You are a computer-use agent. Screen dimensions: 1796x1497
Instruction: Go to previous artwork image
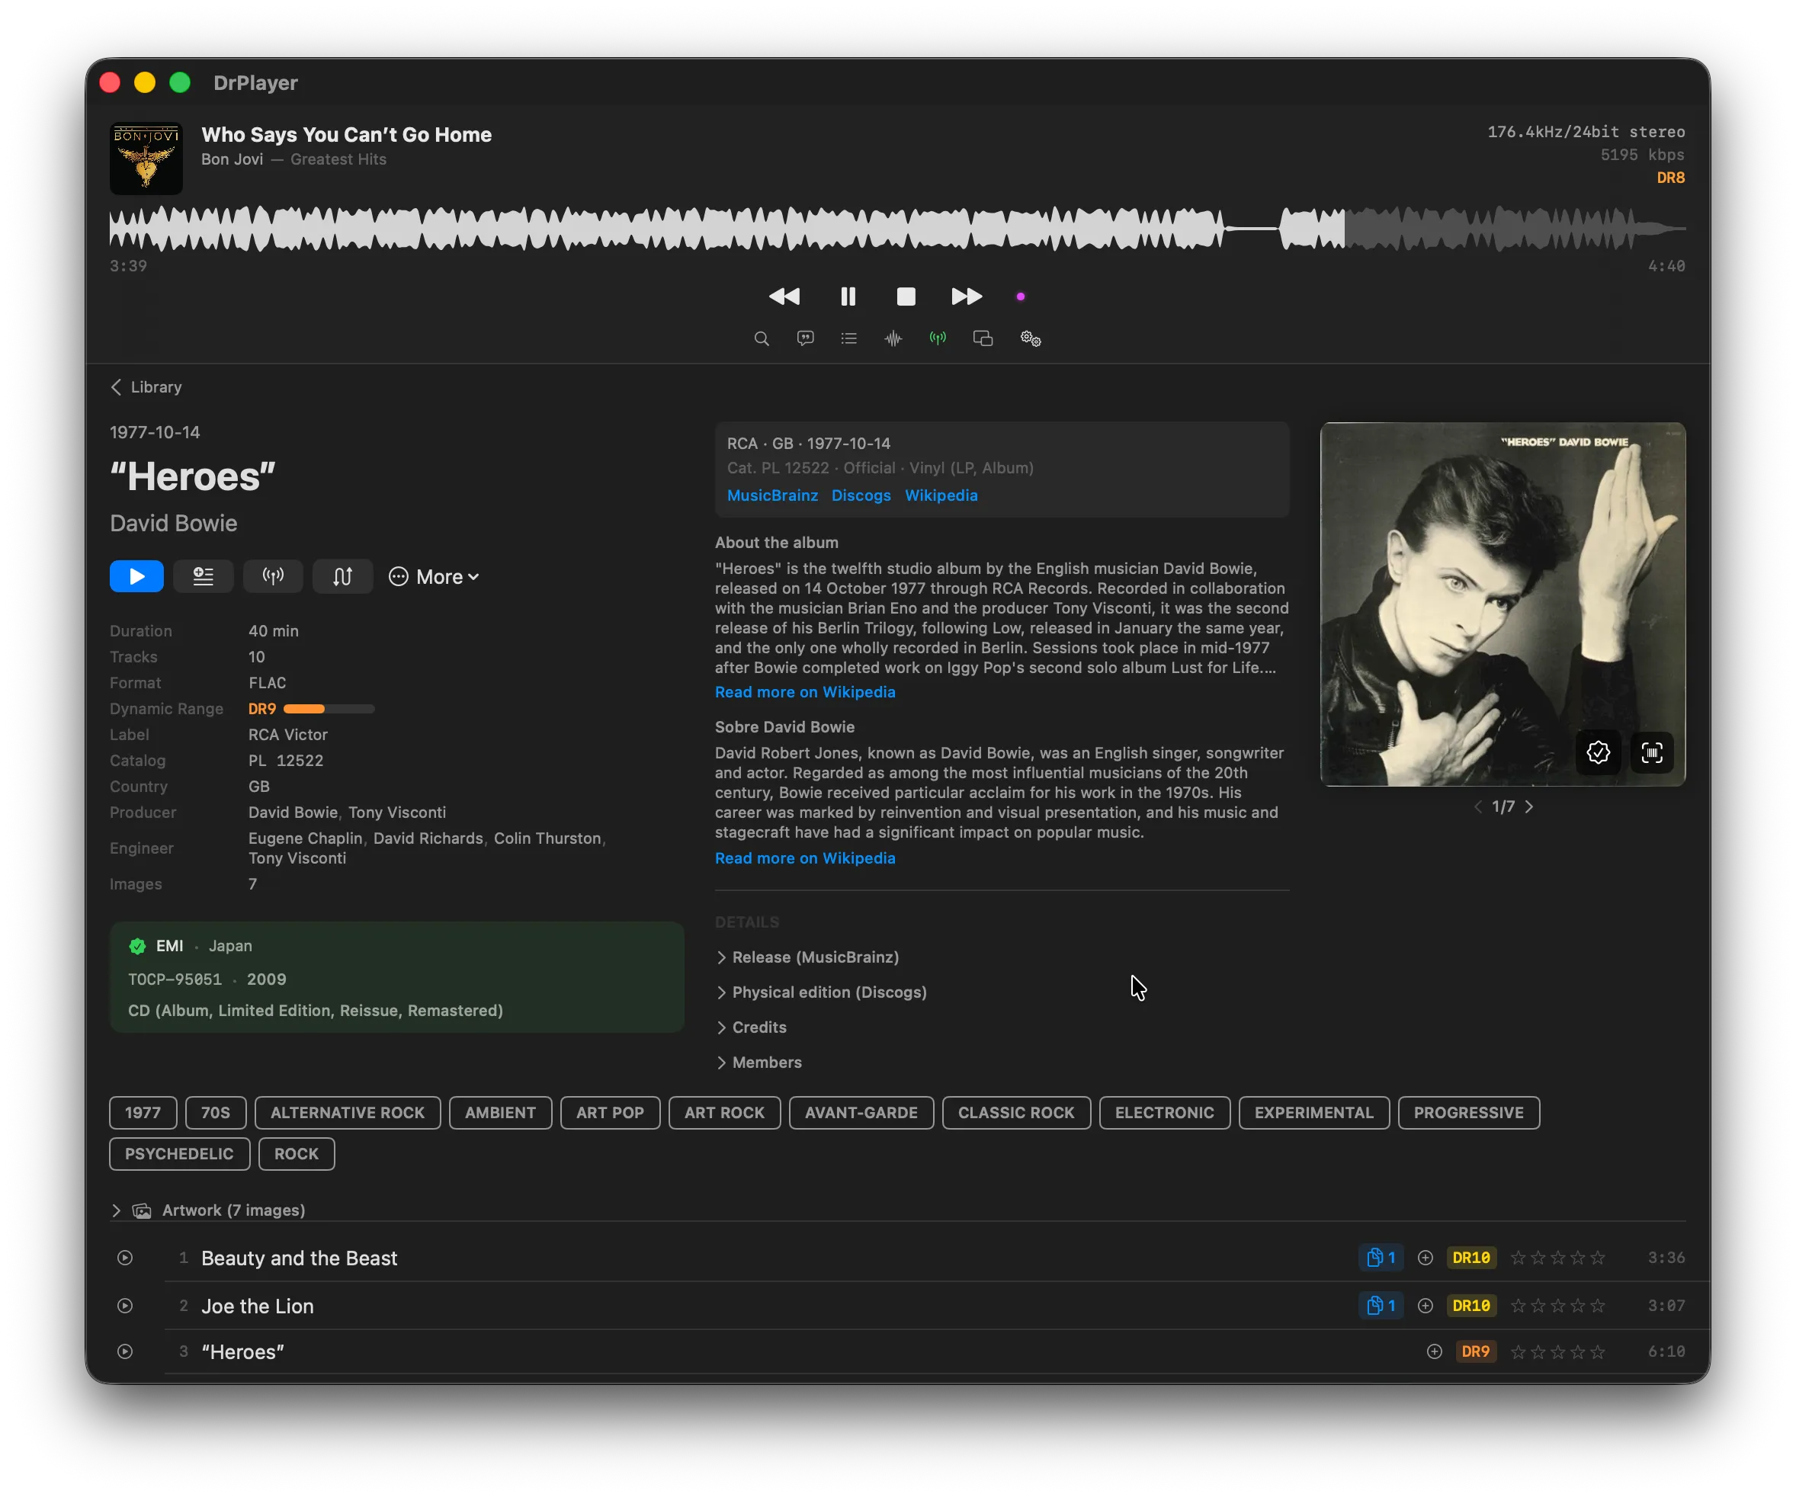pyautogui.click(x=1478, y=807)
